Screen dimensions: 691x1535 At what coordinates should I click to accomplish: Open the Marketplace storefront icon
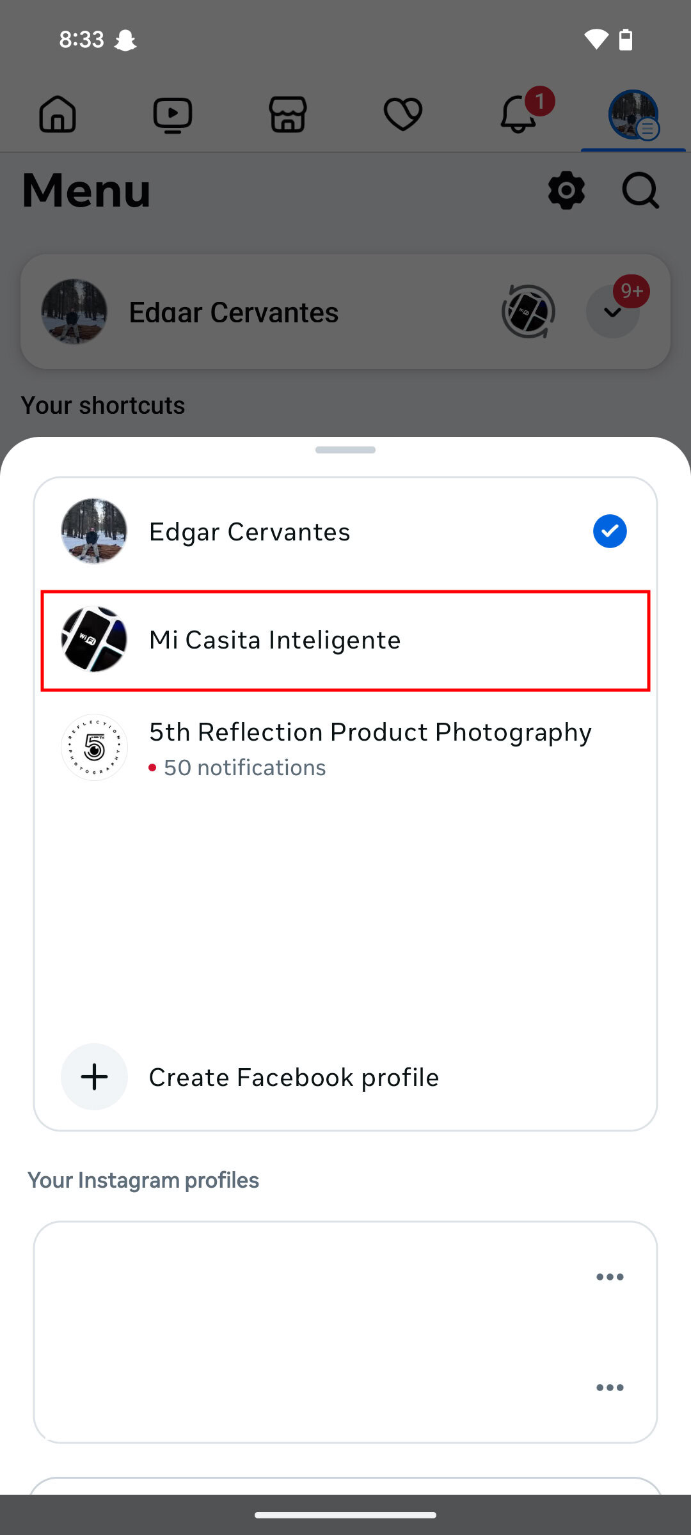coord(288,114)
